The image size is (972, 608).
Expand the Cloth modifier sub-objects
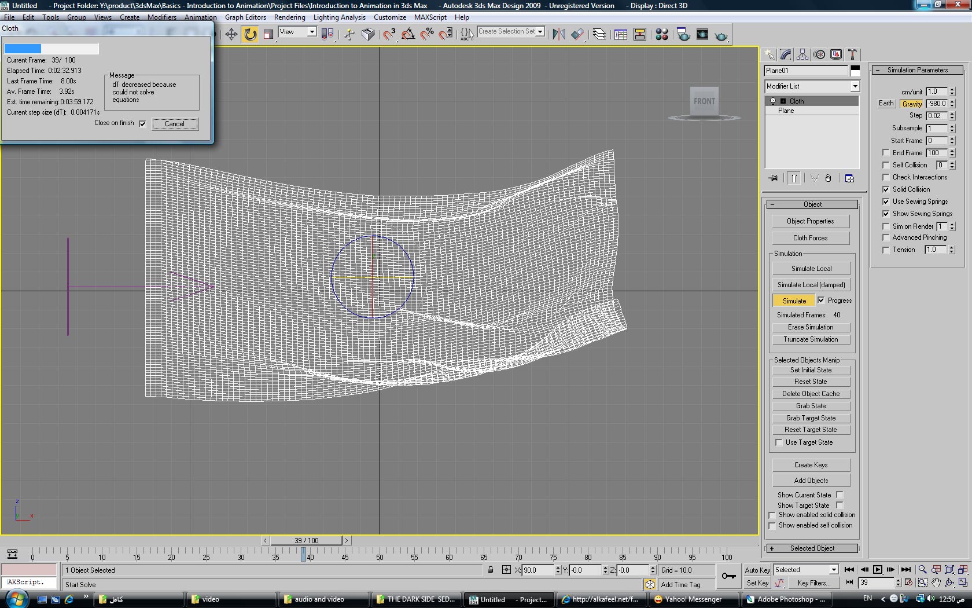click(783, 101)
